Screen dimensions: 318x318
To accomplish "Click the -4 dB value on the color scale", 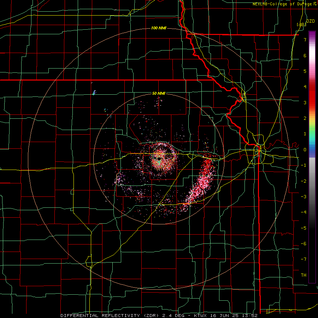I will coord(304,212).
